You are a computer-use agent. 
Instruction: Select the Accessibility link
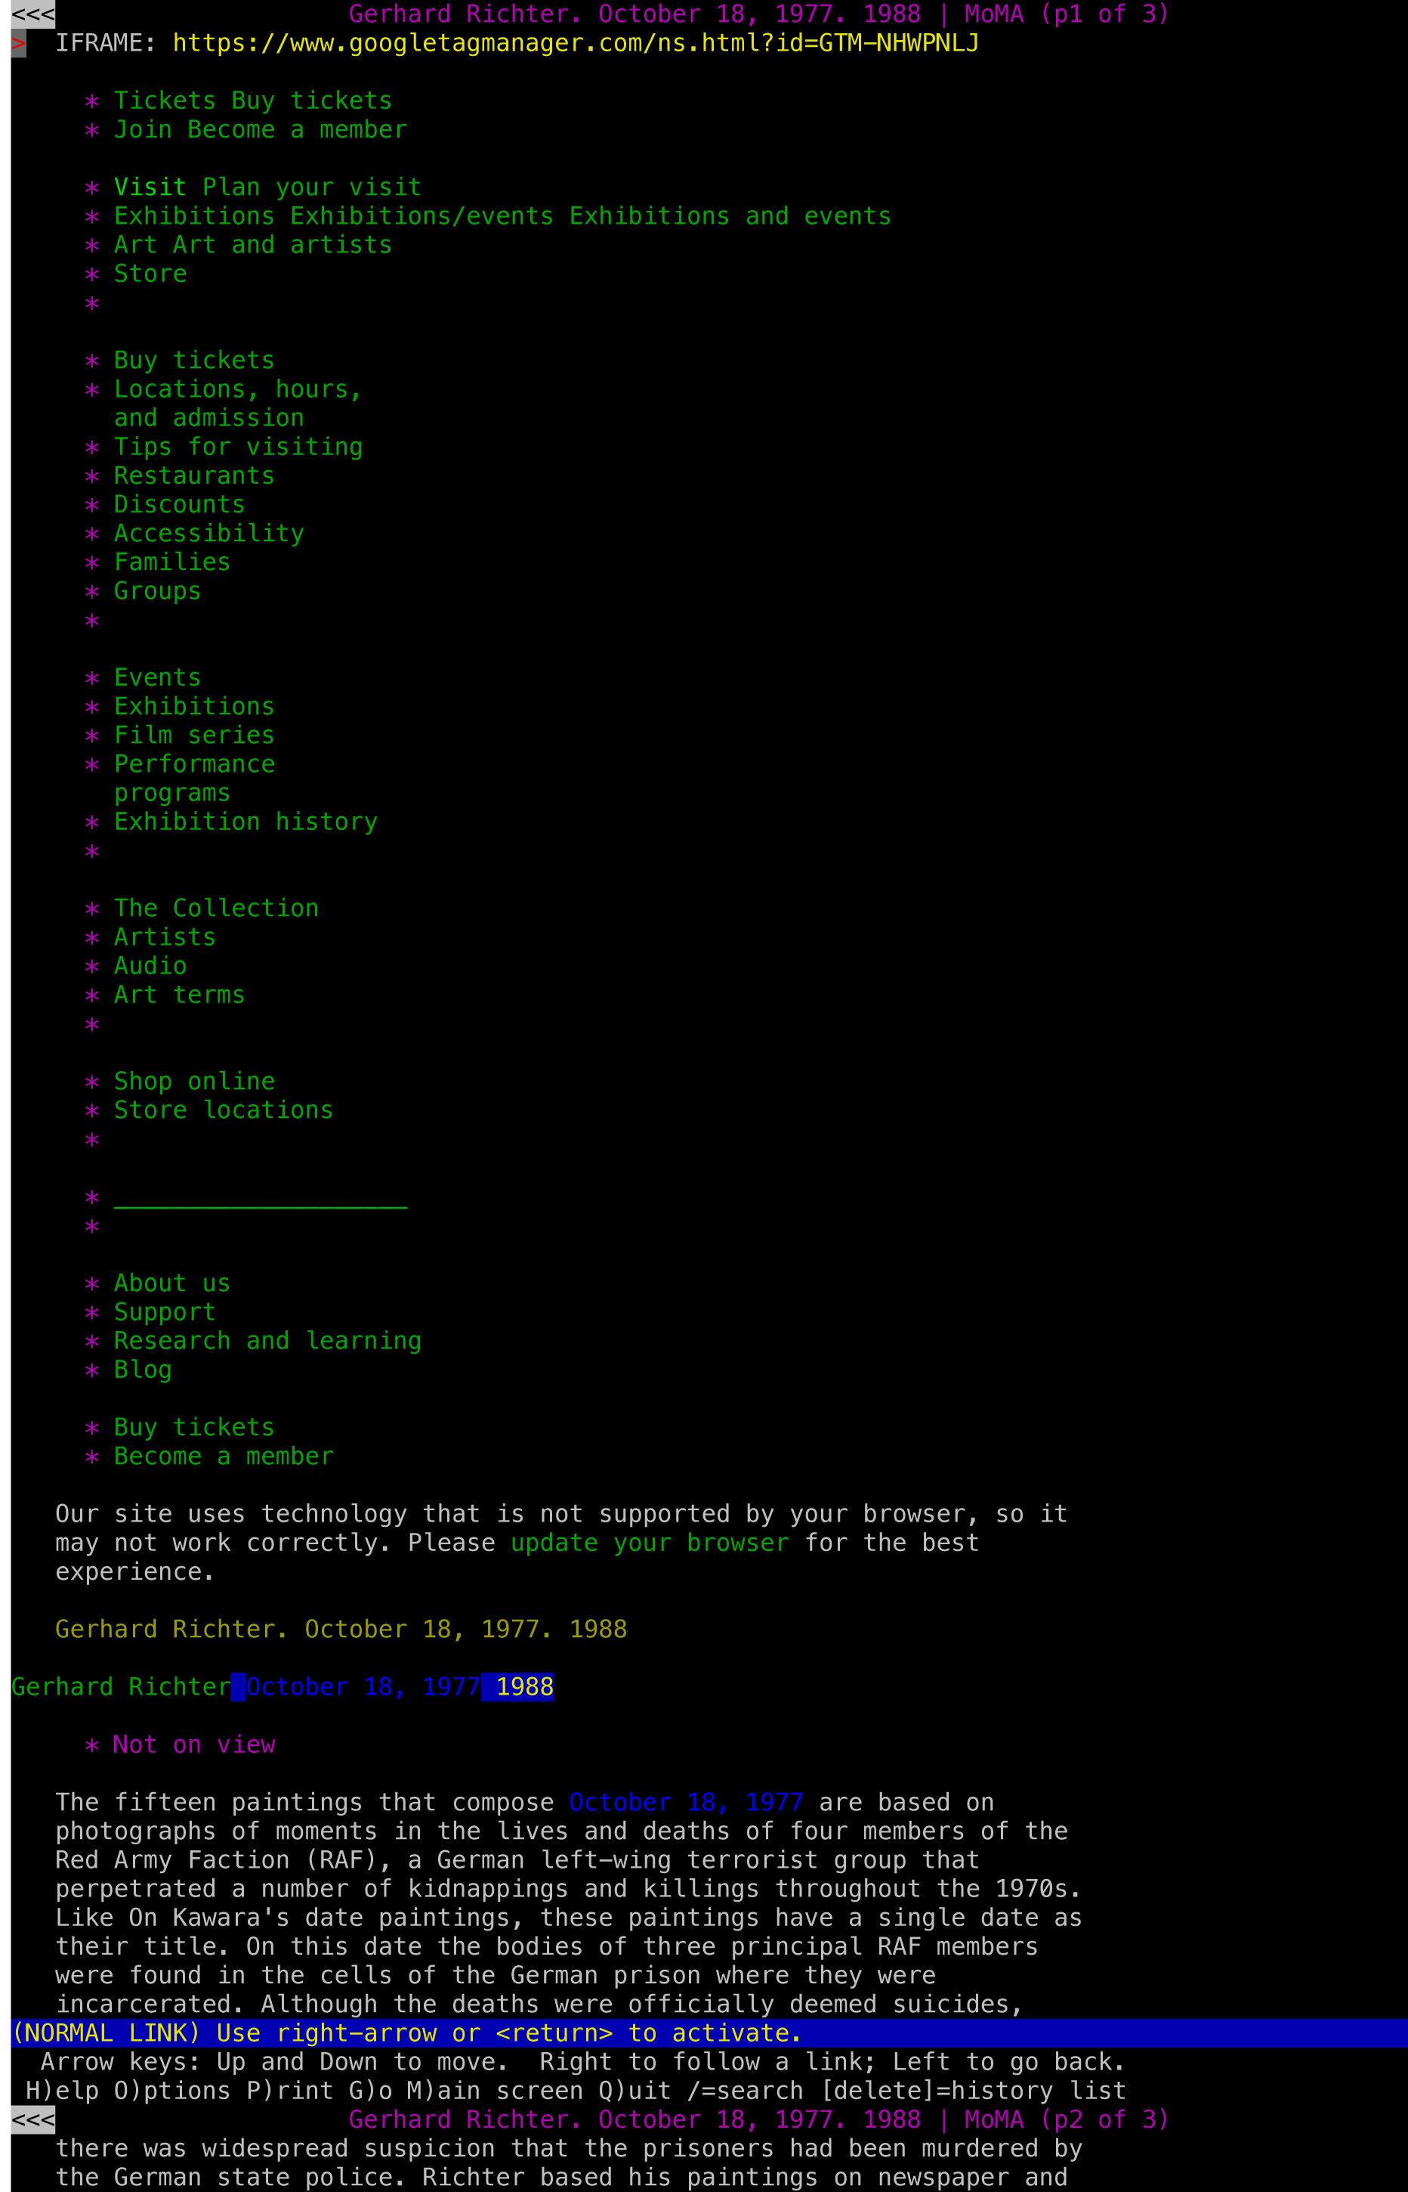pyautogui.click(x=208, y=534)
